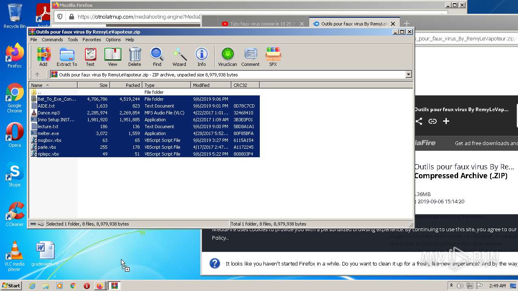The width and height of the screenshot is (518, 291).
Task: Open Skype desktop shortcut
Action: click(x=15, y=175)
